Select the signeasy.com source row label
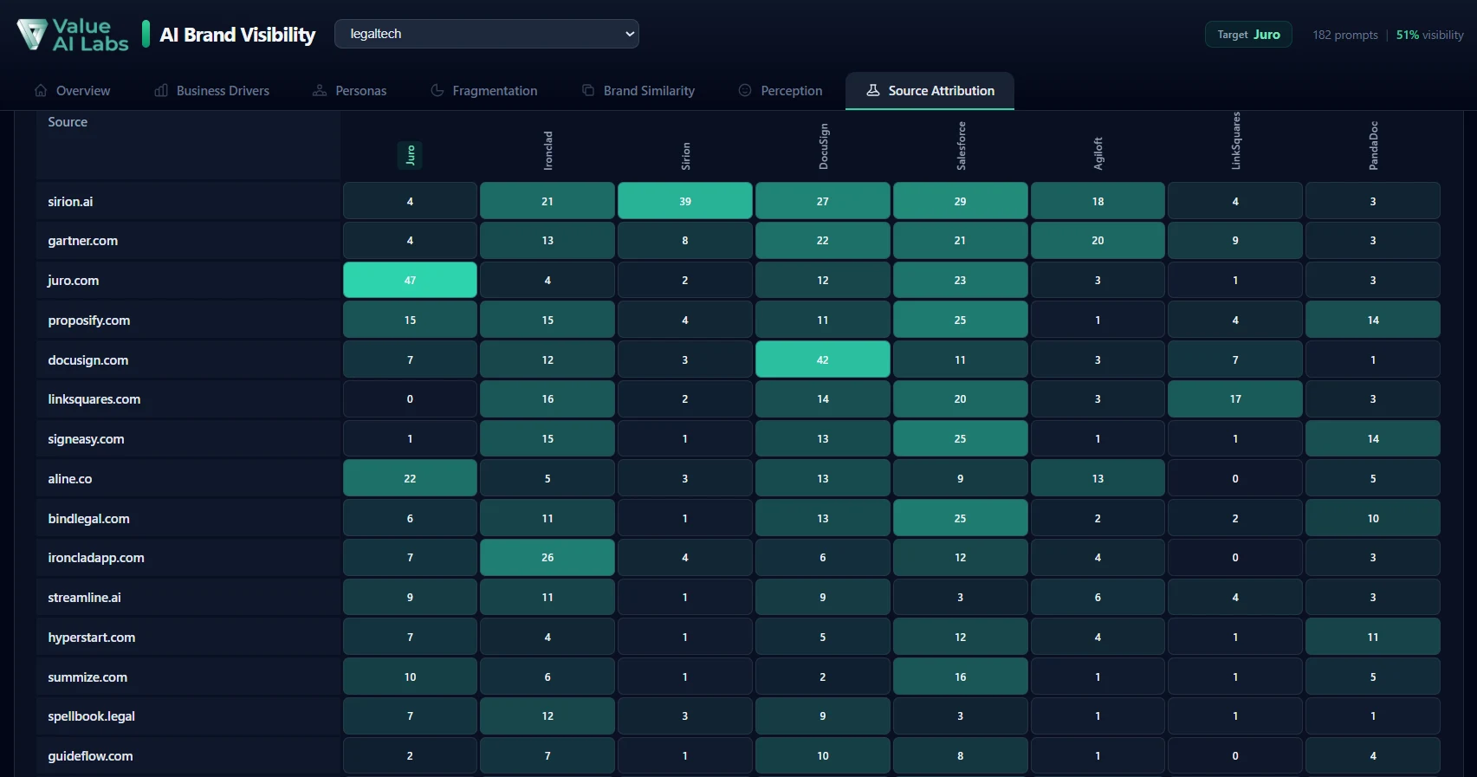This screenshot has width=1477, height=777. pyautogui.click(x=86, y=439)
